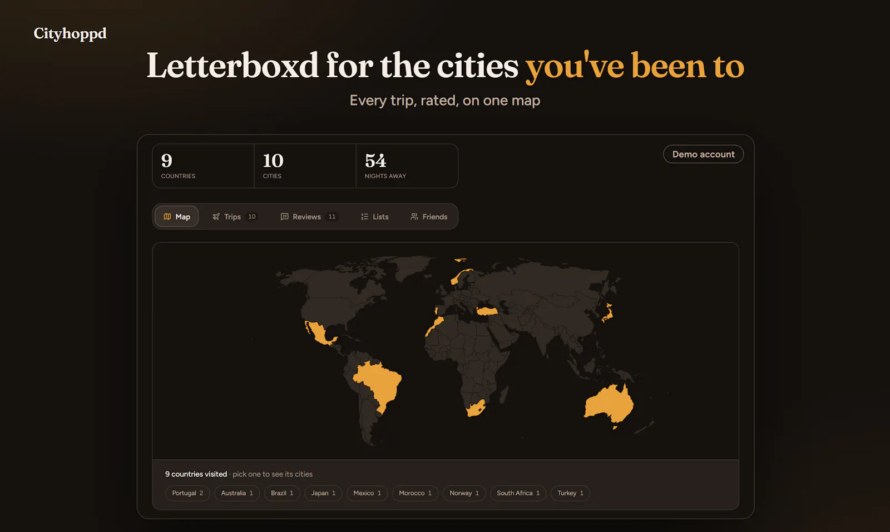The height and width of the screenshot is (532, 890).
Task: Open the Trips tab
Action: (x=235, y=217)
